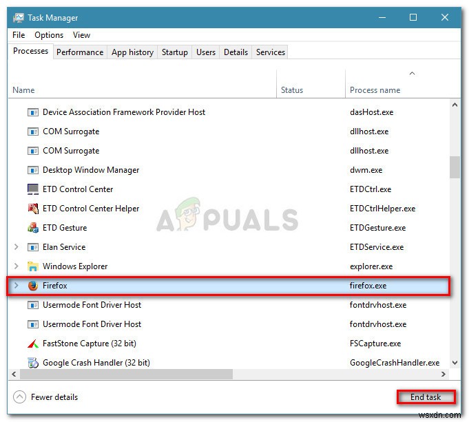Select the ETD Control Center Helper row
469x422 pixels.
tap(229, 209)
